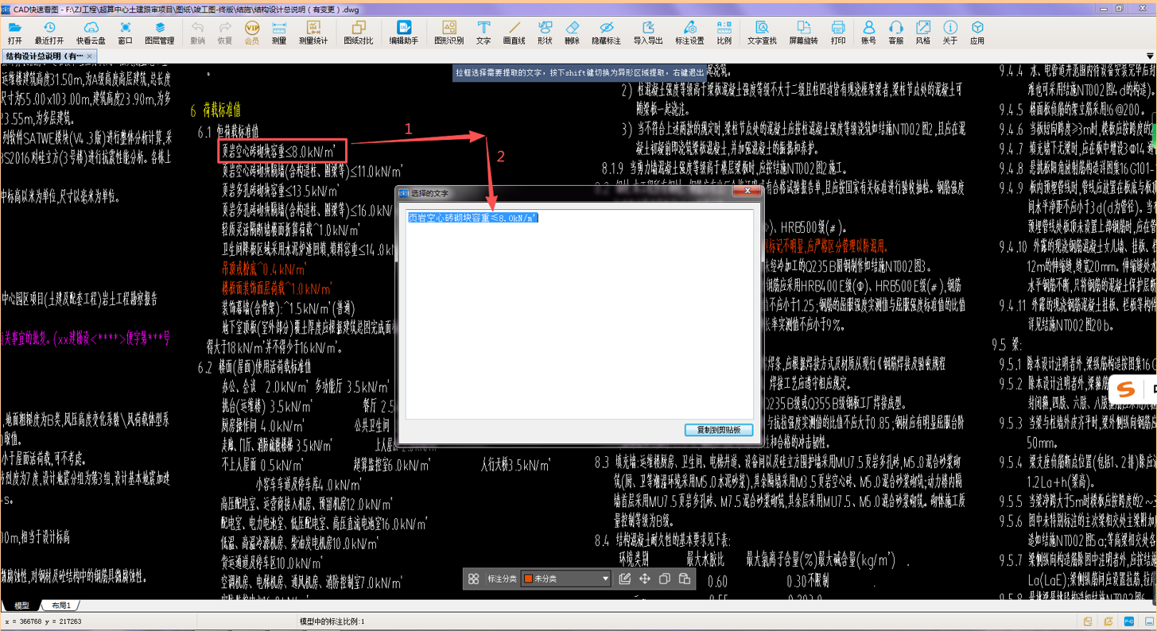Click inside the 选择的文字 text area
1157x631 pixels.
coord(579,318)
